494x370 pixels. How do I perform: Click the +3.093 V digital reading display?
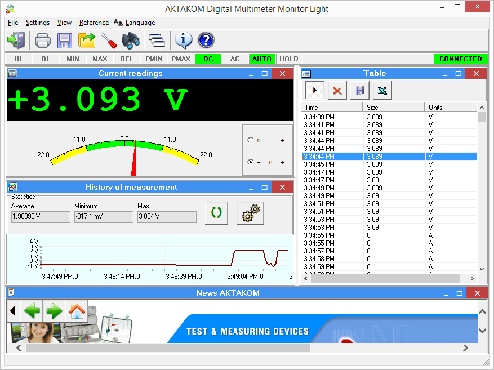tap(150, 100)
